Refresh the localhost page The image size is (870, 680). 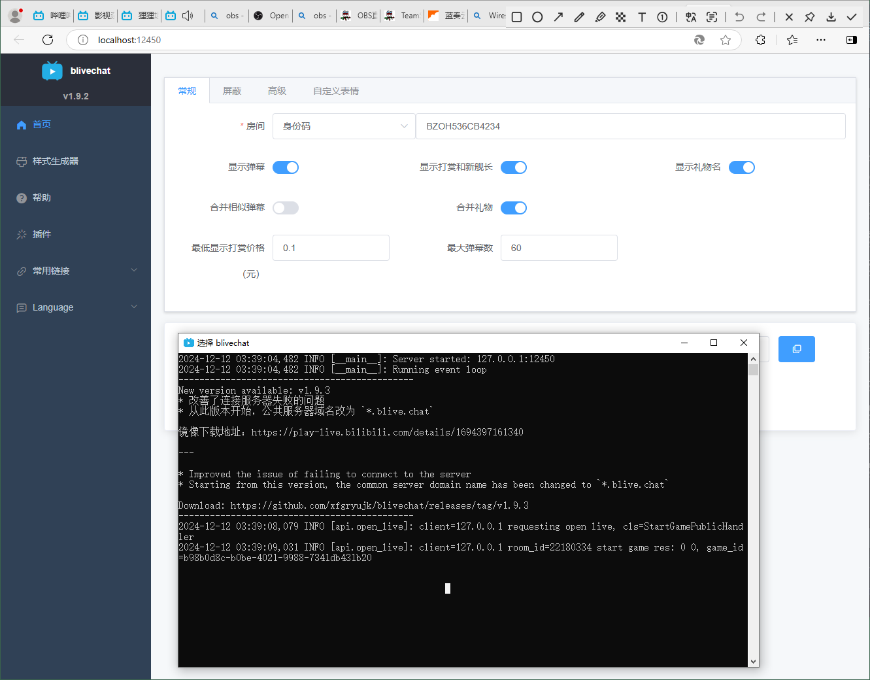(48, 40)
